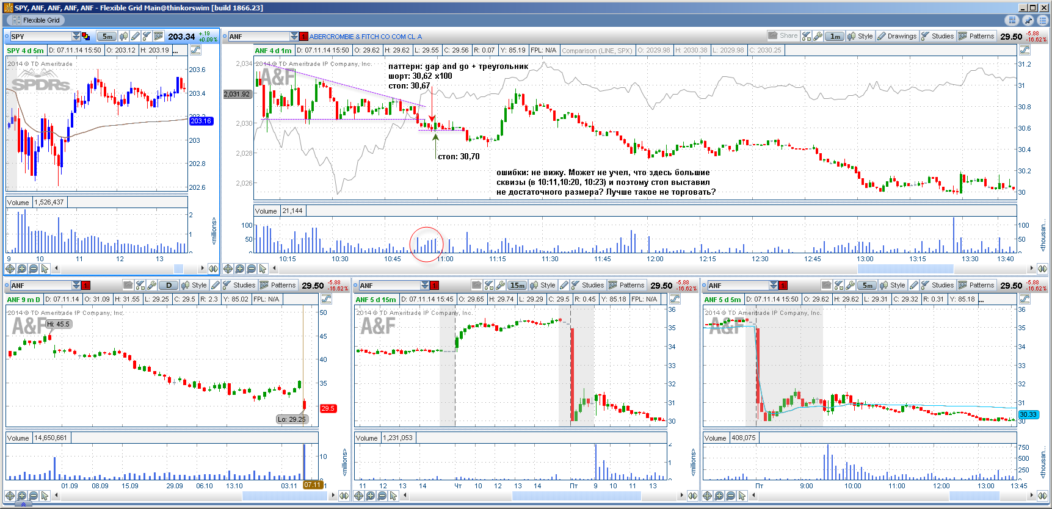Open Studies in the ANF daily chart

tap(239, 285)
